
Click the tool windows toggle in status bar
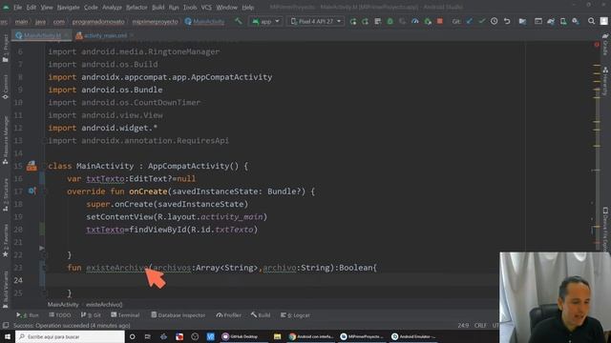6,325
